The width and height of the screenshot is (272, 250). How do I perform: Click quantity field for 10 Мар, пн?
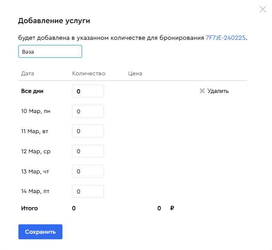click(88, 111)
